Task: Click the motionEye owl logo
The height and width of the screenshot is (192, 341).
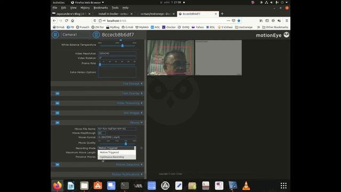Action: tap(287, 35)
